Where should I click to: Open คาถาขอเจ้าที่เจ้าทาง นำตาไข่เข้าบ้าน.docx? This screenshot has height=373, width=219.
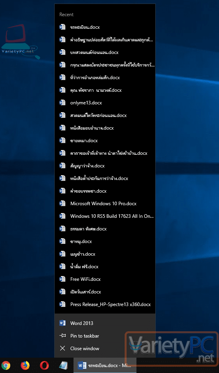click(x=105, y=153)
